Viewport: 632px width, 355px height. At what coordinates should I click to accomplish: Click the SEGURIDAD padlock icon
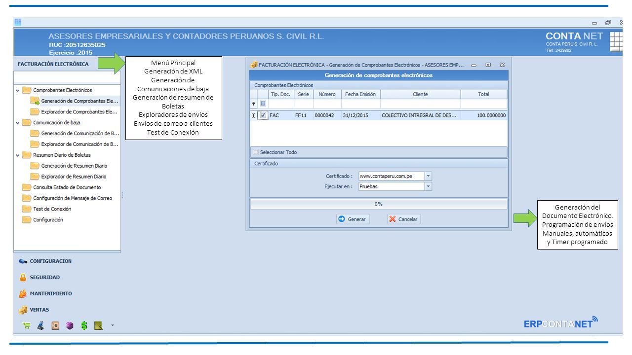coord(23,278)
